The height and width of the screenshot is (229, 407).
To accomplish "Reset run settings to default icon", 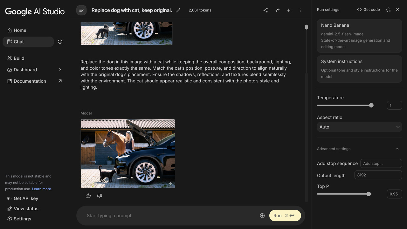I will 388,10.
